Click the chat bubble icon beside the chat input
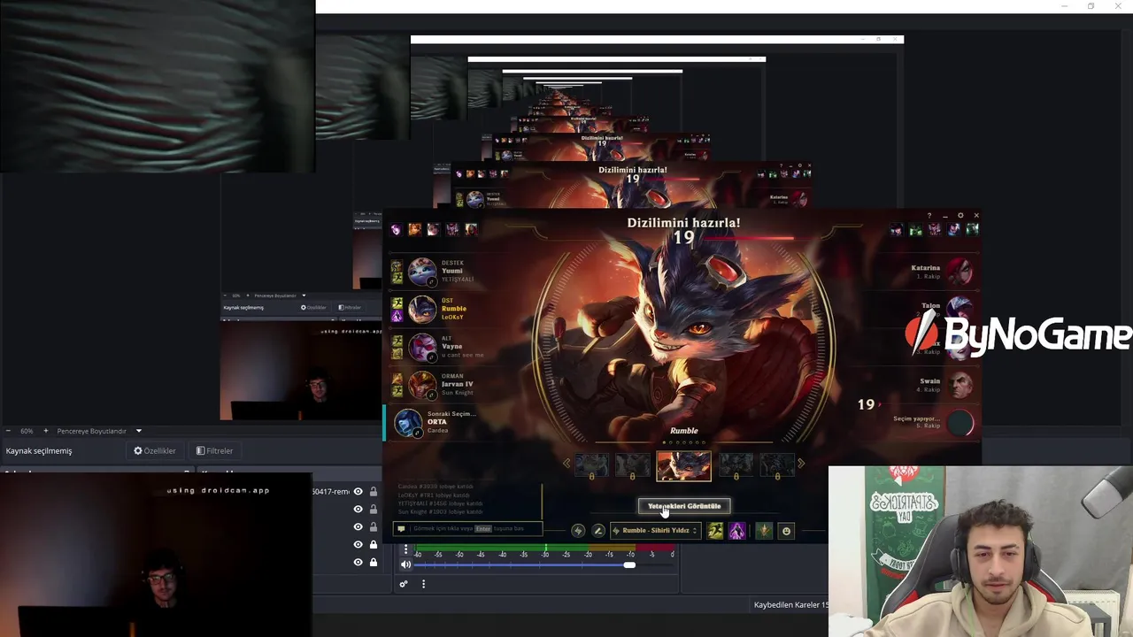This screenshot has width=1133, height=637. click(401, 528)
